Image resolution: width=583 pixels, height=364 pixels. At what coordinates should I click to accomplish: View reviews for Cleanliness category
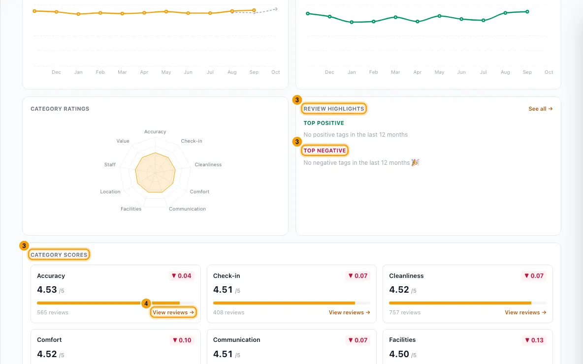525,312
